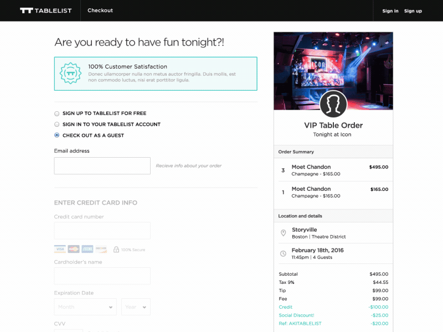Choose Check out as a guest option

[x=56, y=136]
